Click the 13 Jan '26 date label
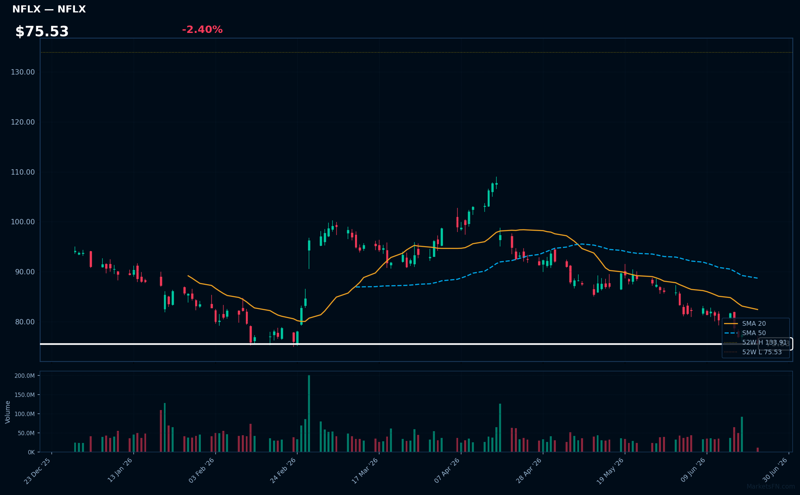 click(120, 470)
